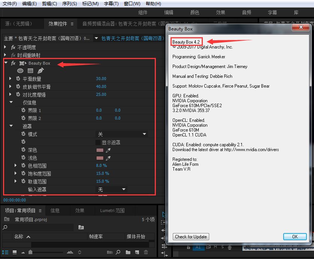The height and width of the screenshot is (259, 314).
Task: Click the fx badge next to 不透明度
Action: [x=14, y=47]
